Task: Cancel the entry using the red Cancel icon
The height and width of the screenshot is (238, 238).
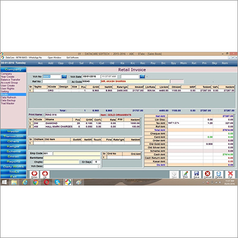Action: tap(207, 175)
